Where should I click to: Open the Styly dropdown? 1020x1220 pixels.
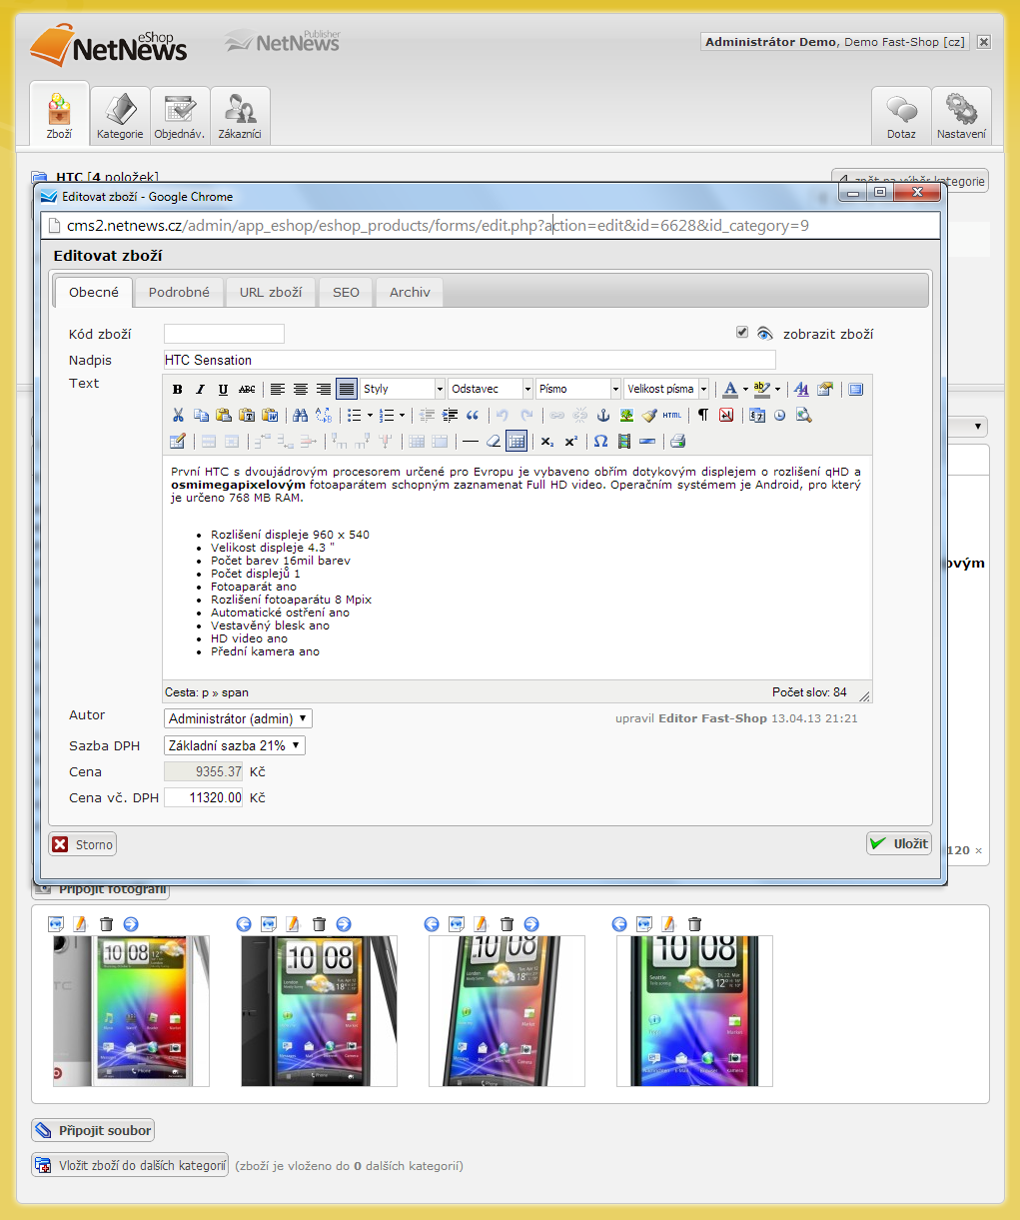[403, 389]
